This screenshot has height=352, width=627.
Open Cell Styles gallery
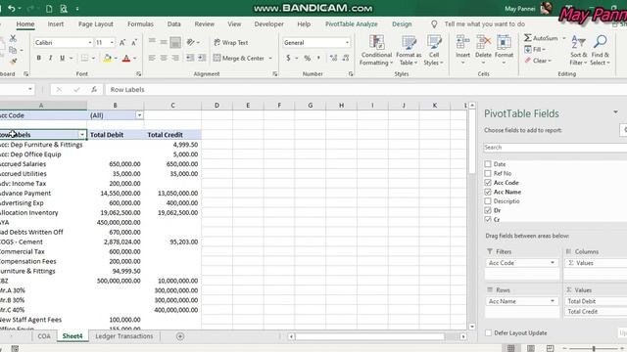pos(433,50)
